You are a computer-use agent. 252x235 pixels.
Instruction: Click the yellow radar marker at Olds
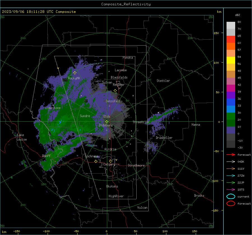[x=107, y=122]
